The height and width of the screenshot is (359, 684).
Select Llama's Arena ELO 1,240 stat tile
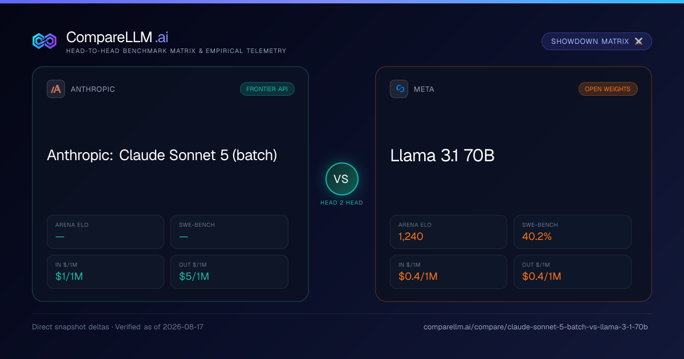[x=448, y=232]
